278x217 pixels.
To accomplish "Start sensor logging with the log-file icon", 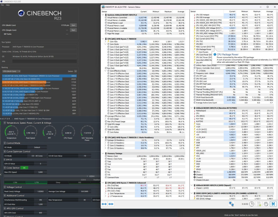I will pyautogui.click(x=259, y=204).
